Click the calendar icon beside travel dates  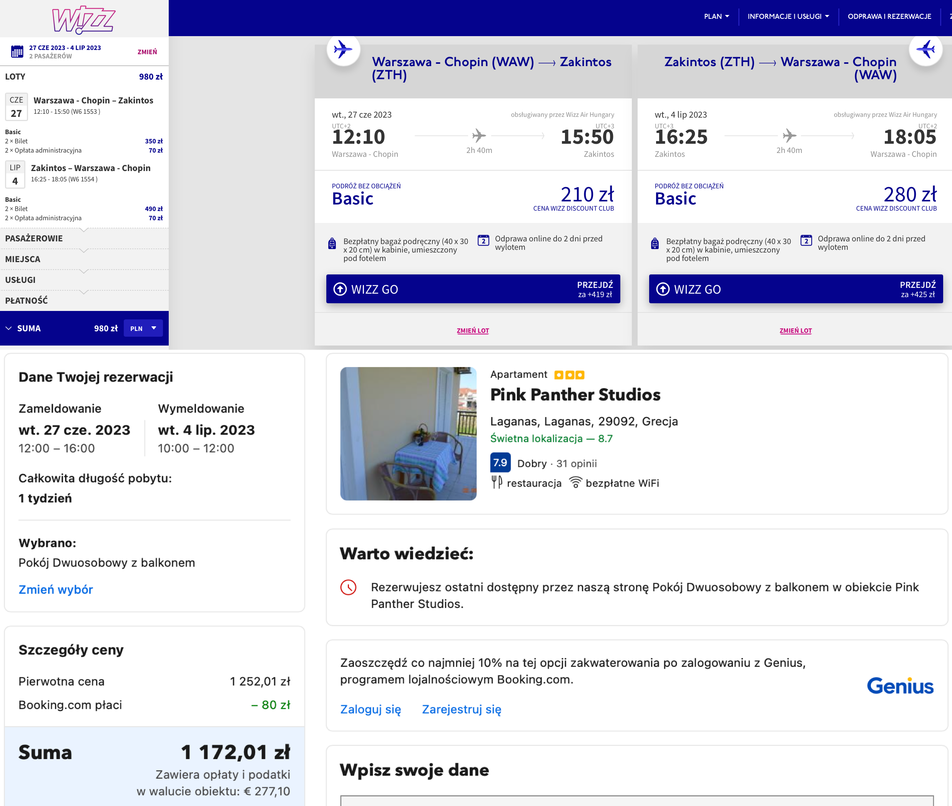pos(17,52)
